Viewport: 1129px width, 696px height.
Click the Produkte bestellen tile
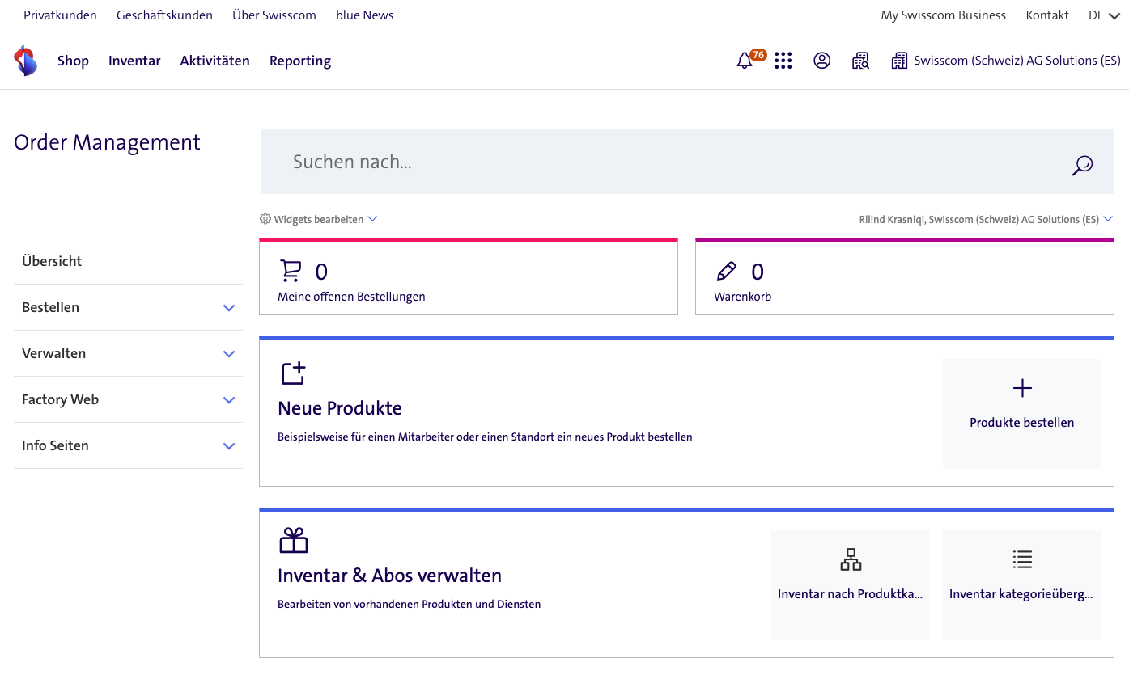(1022, 414)
